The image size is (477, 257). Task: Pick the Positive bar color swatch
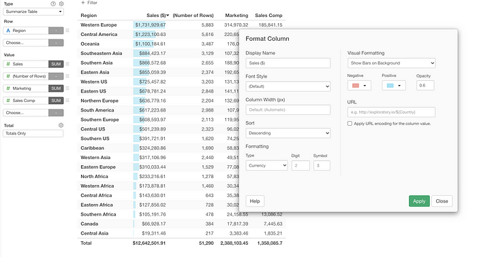394,86
